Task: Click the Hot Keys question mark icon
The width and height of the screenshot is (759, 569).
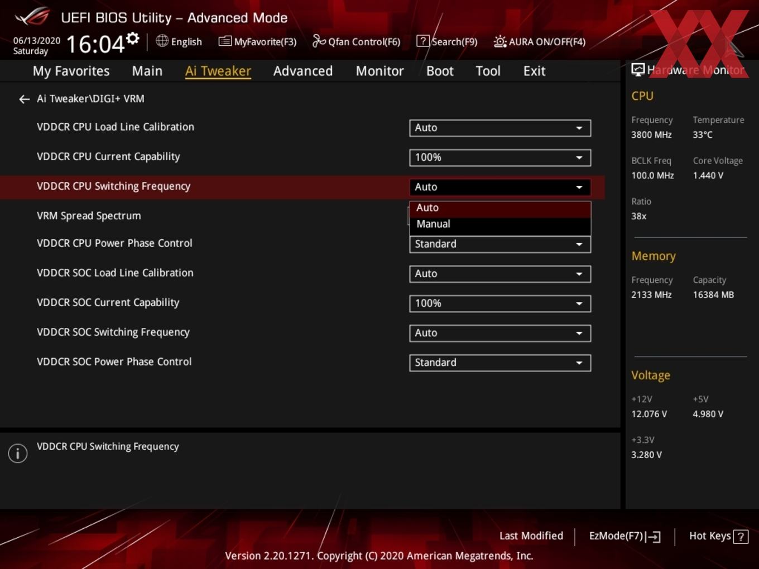Action: pos(741,537)
